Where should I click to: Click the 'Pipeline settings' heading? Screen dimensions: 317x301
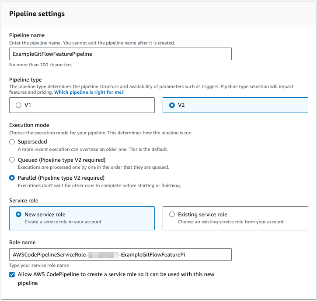37,14
